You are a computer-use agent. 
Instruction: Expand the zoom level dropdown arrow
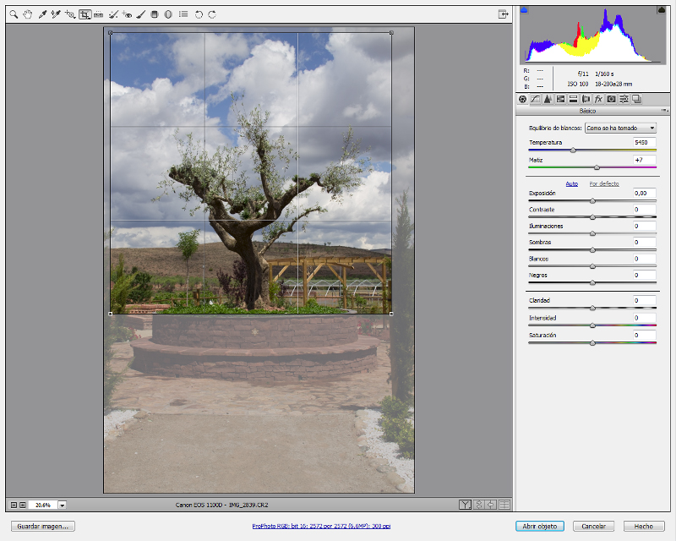click(x=63, y=505)
